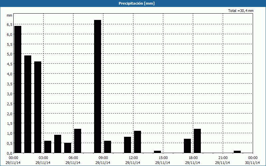Click the '21:00' x-axis time label
This screenshot has height=166, width=266.
click(223, 158)
